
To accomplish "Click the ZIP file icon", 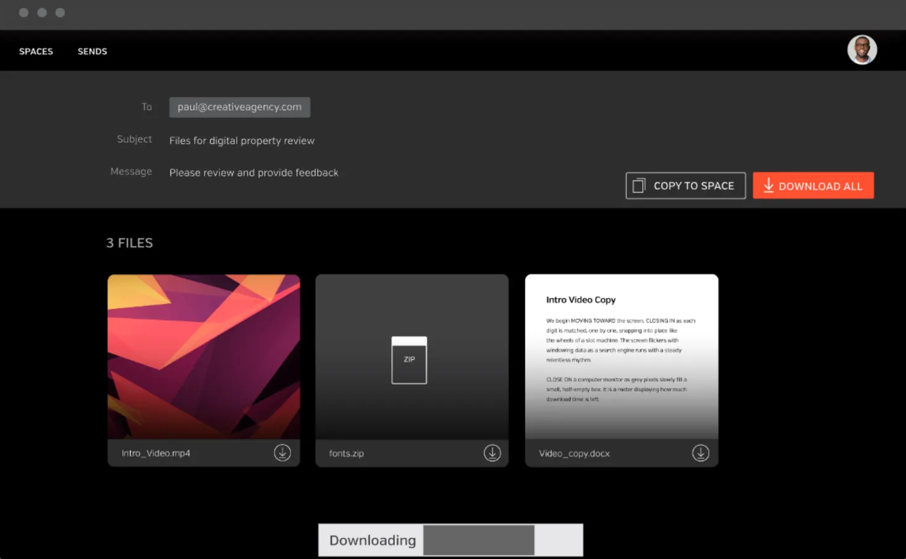I will 409,360.
